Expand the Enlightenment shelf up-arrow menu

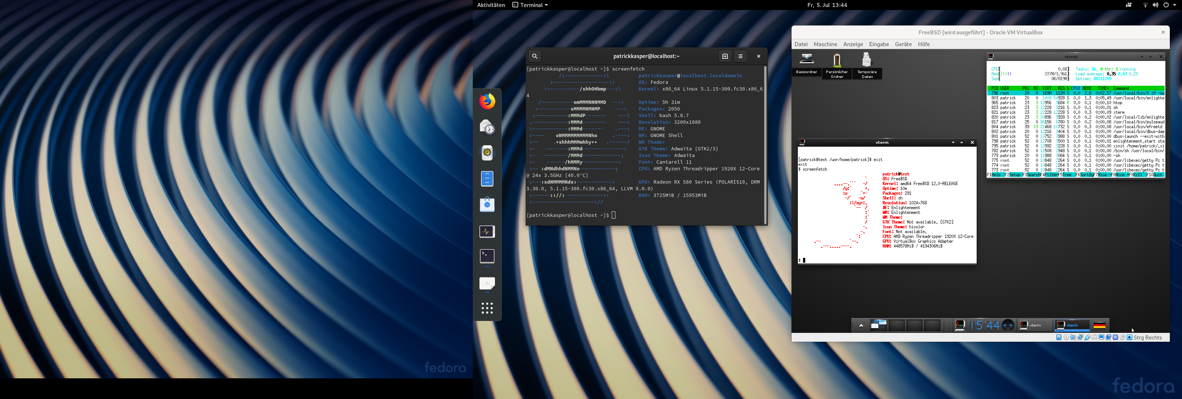pos(861,325)
